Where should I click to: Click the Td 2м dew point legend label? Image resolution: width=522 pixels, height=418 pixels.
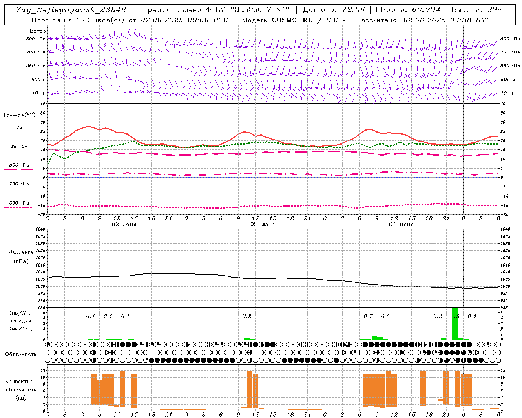pos(19,146)
